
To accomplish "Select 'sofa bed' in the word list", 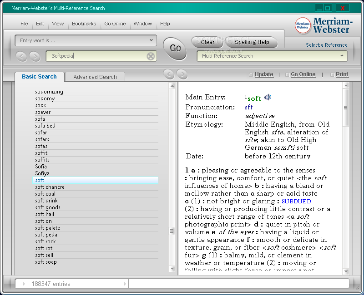I will click(x=96, y=126).
